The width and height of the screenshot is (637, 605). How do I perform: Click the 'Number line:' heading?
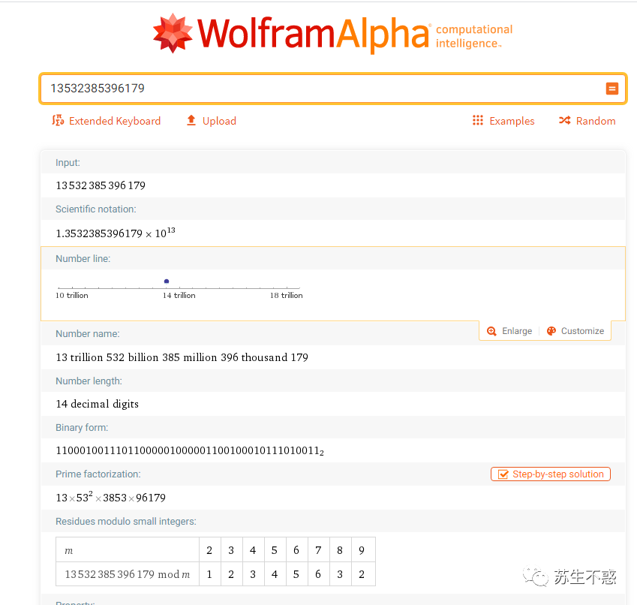pyautogui.click(x=83, y=258)
